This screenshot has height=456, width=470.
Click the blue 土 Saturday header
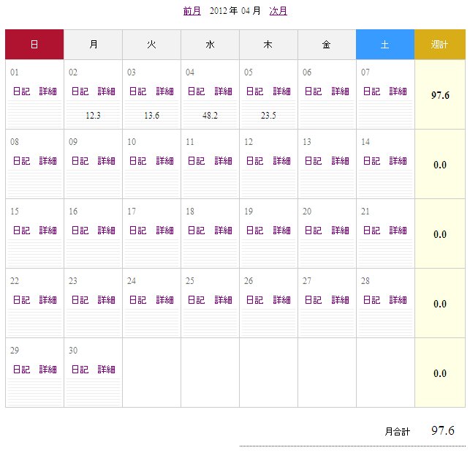point(385,45)
